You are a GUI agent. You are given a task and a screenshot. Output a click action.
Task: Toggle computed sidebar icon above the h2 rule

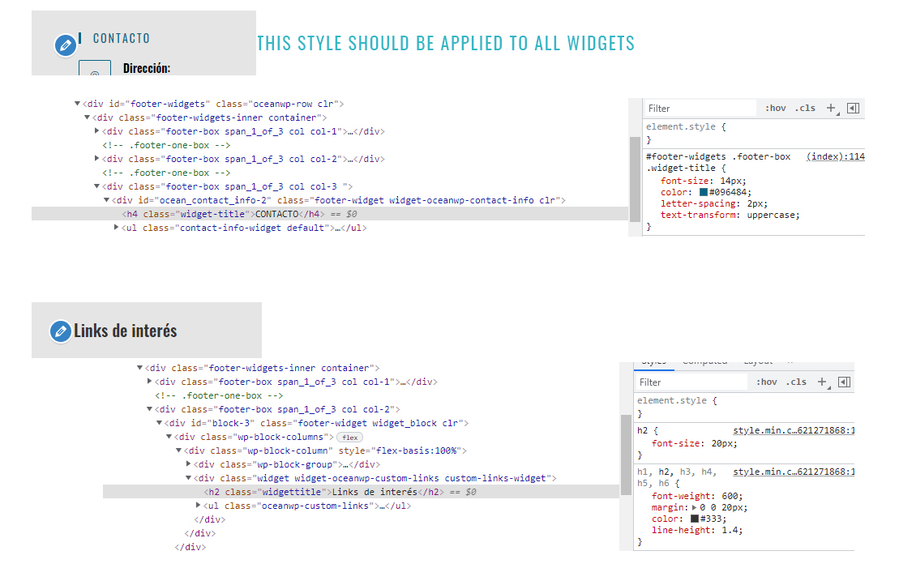(844, 382)
